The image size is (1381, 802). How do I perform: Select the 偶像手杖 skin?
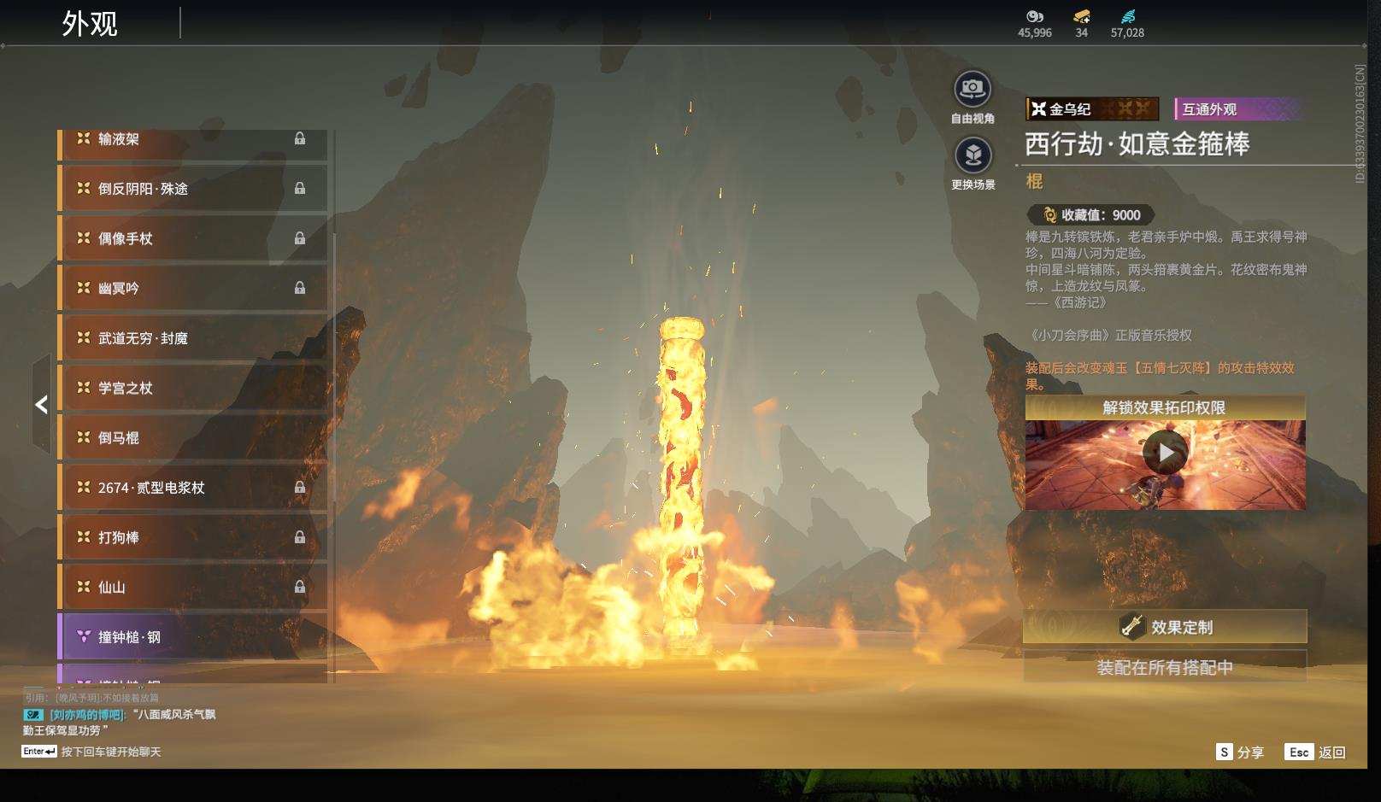coord(192,238)
